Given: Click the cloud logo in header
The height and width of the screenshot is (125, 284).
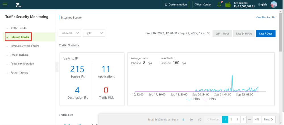Looking at the screenshot, I should tap(19, 5).
